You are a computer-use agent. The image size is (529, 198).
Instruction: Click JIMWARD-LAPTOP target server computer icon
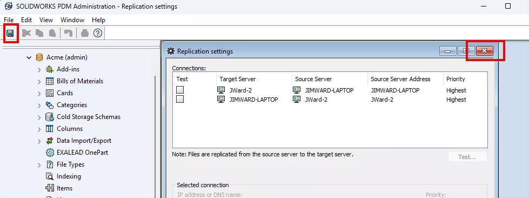coord(221,100)
